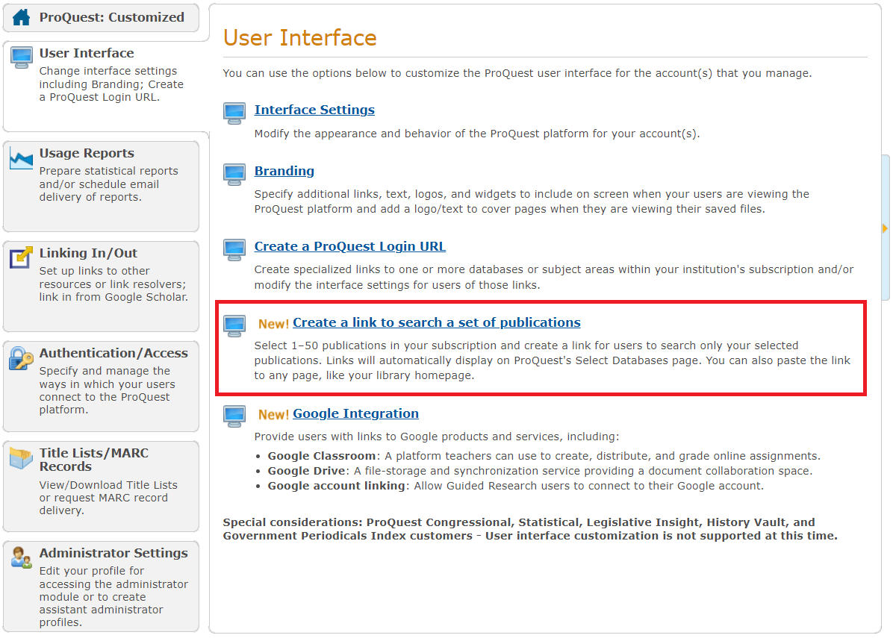Click 'View/Download Title Lists' description text
The height and width of the screenshot is (638, 893).
[x=108, y=498]
